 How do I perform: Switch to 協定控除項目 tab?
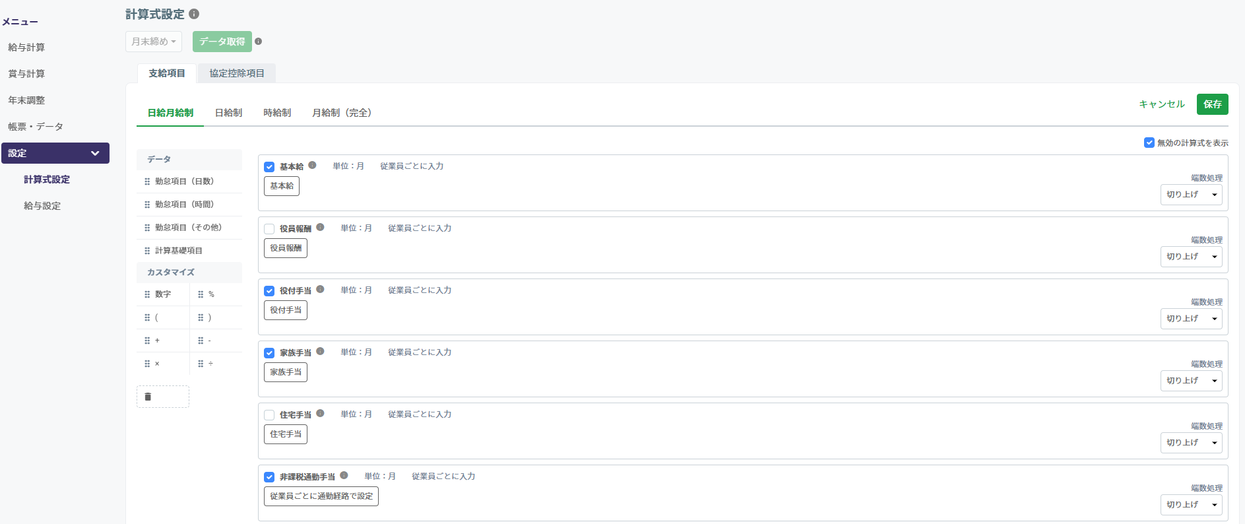click(237, 73)
